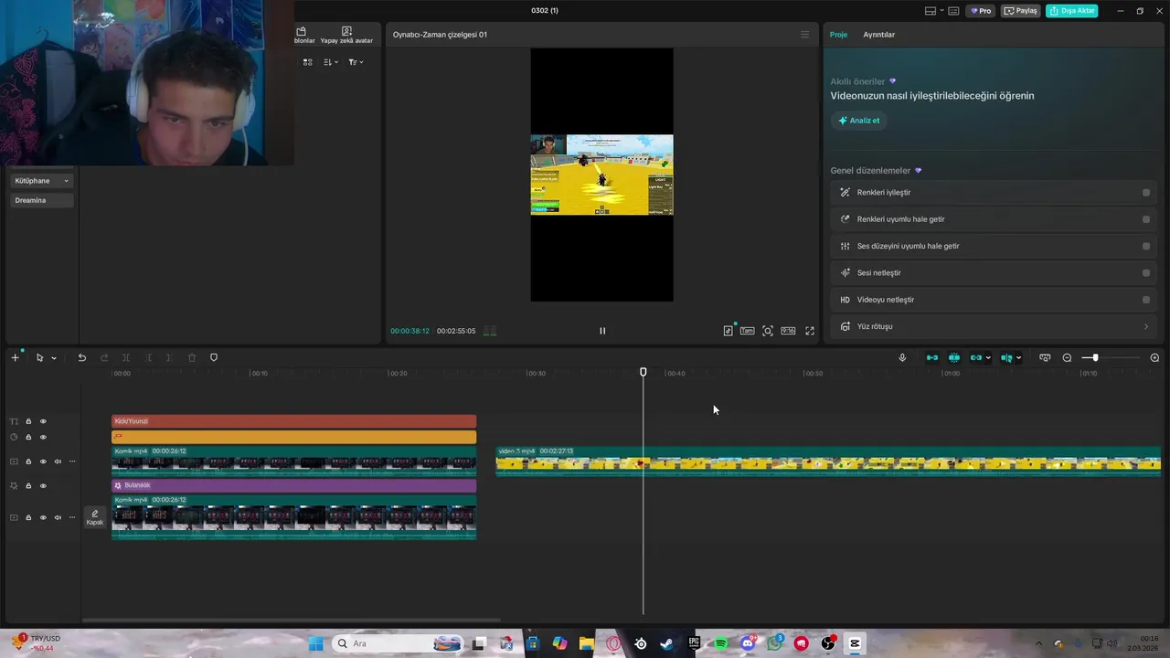Open the add track plus button
1170x658 pixels.
click(x=15, y=357)
